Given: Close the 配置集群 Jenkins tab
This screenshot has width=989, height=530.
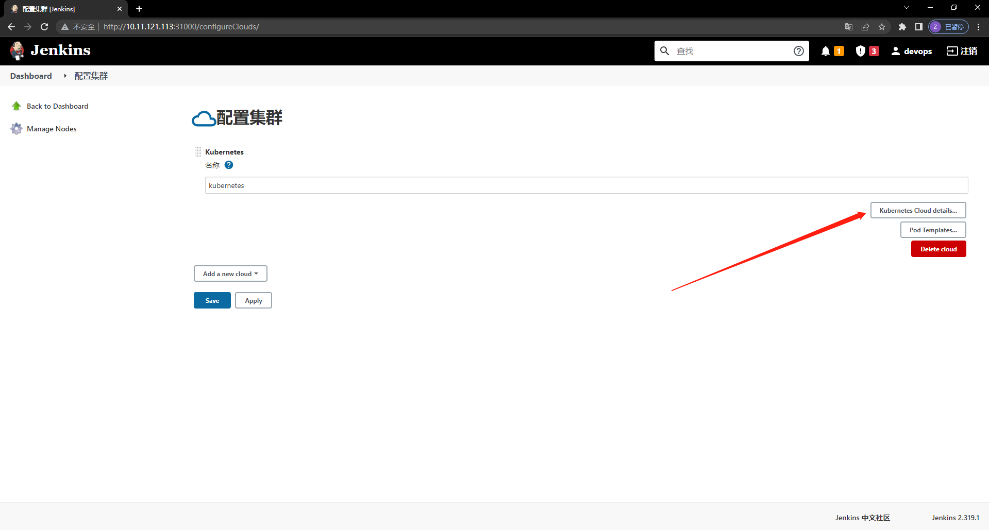Looking at the screenshot, I should pos(120,9).
